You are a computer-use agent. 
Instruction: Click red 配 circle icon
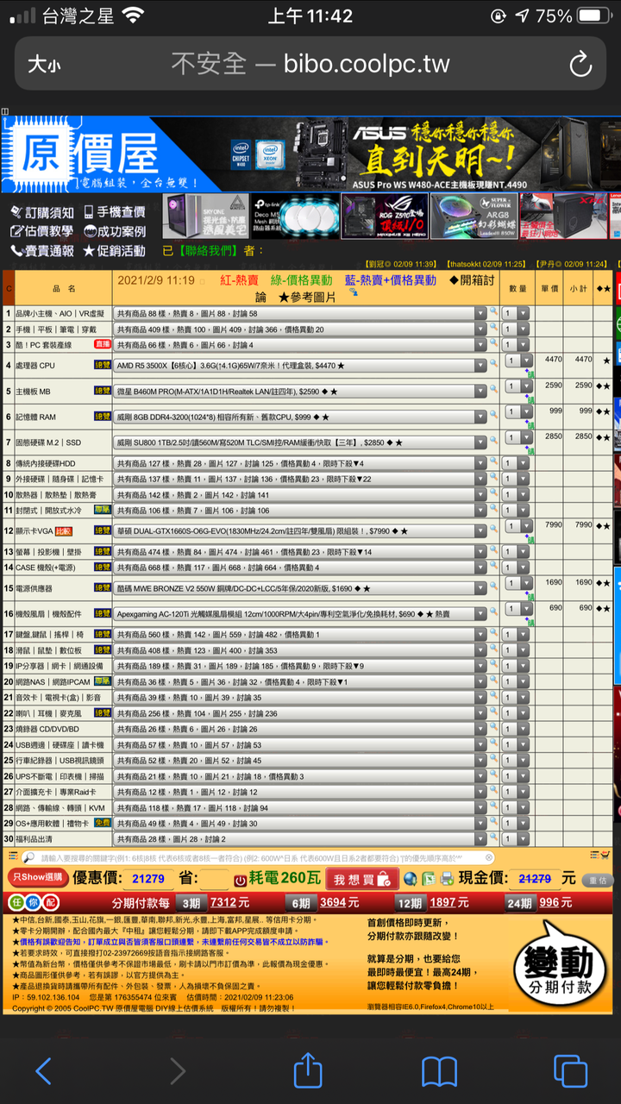50,902
